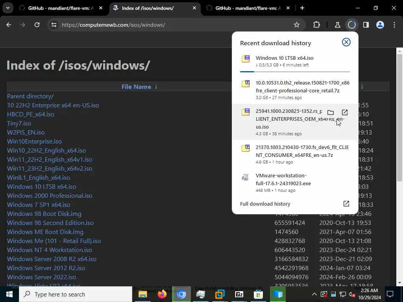Open the Windows Start menu
Viewport: 403px width, 302px height.
point(9,294)
